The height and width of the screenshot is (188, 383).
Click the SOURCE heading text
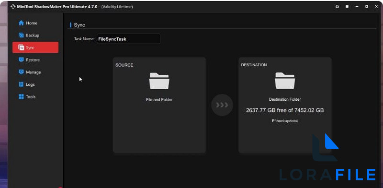[x=124, y=65]
